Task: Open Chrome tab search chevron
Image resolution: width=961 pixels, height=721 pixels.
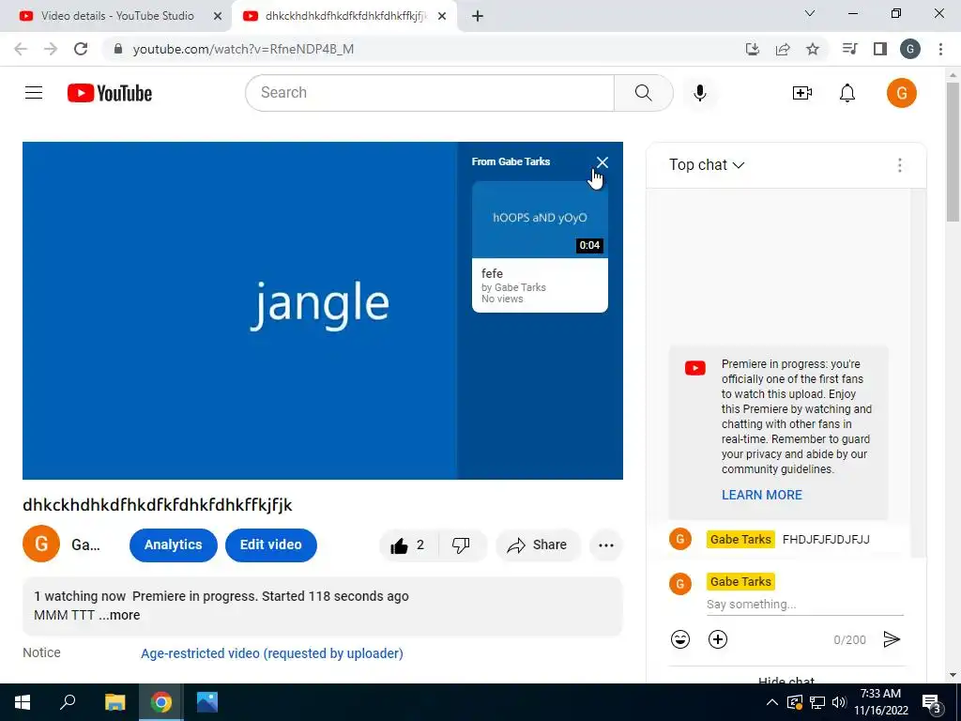Action: 810,13
